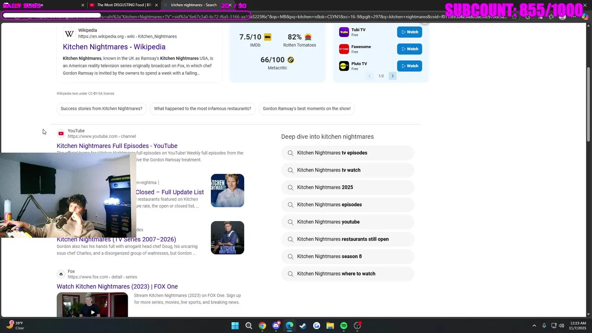The width and height of the screenshot is (592, 333).
Task: Open Steam from the taskbar
Action: [303, 326]
